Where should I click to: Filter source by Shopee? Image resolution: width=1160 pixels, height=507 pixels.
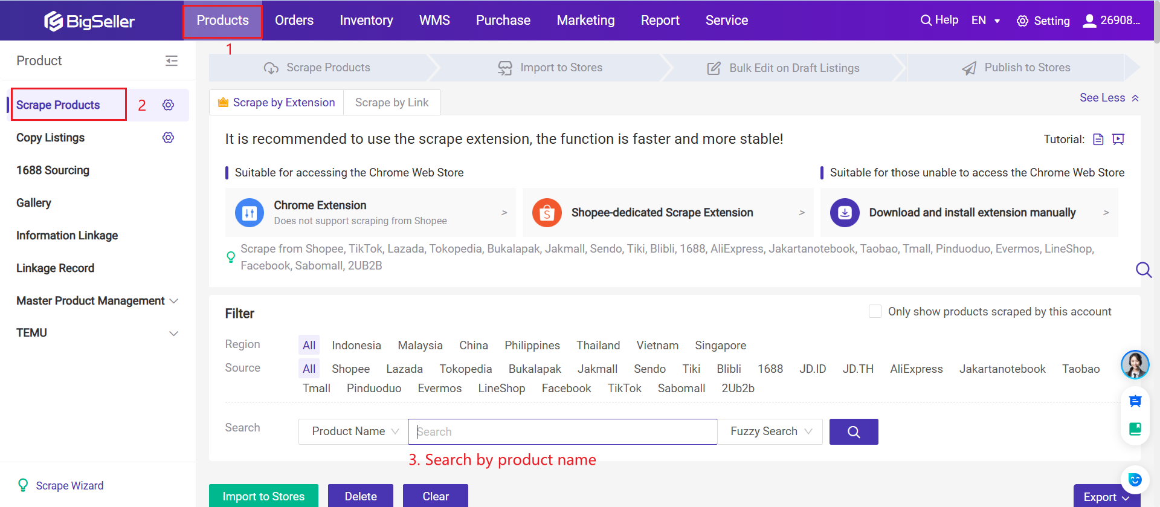(x=351, y=369)
